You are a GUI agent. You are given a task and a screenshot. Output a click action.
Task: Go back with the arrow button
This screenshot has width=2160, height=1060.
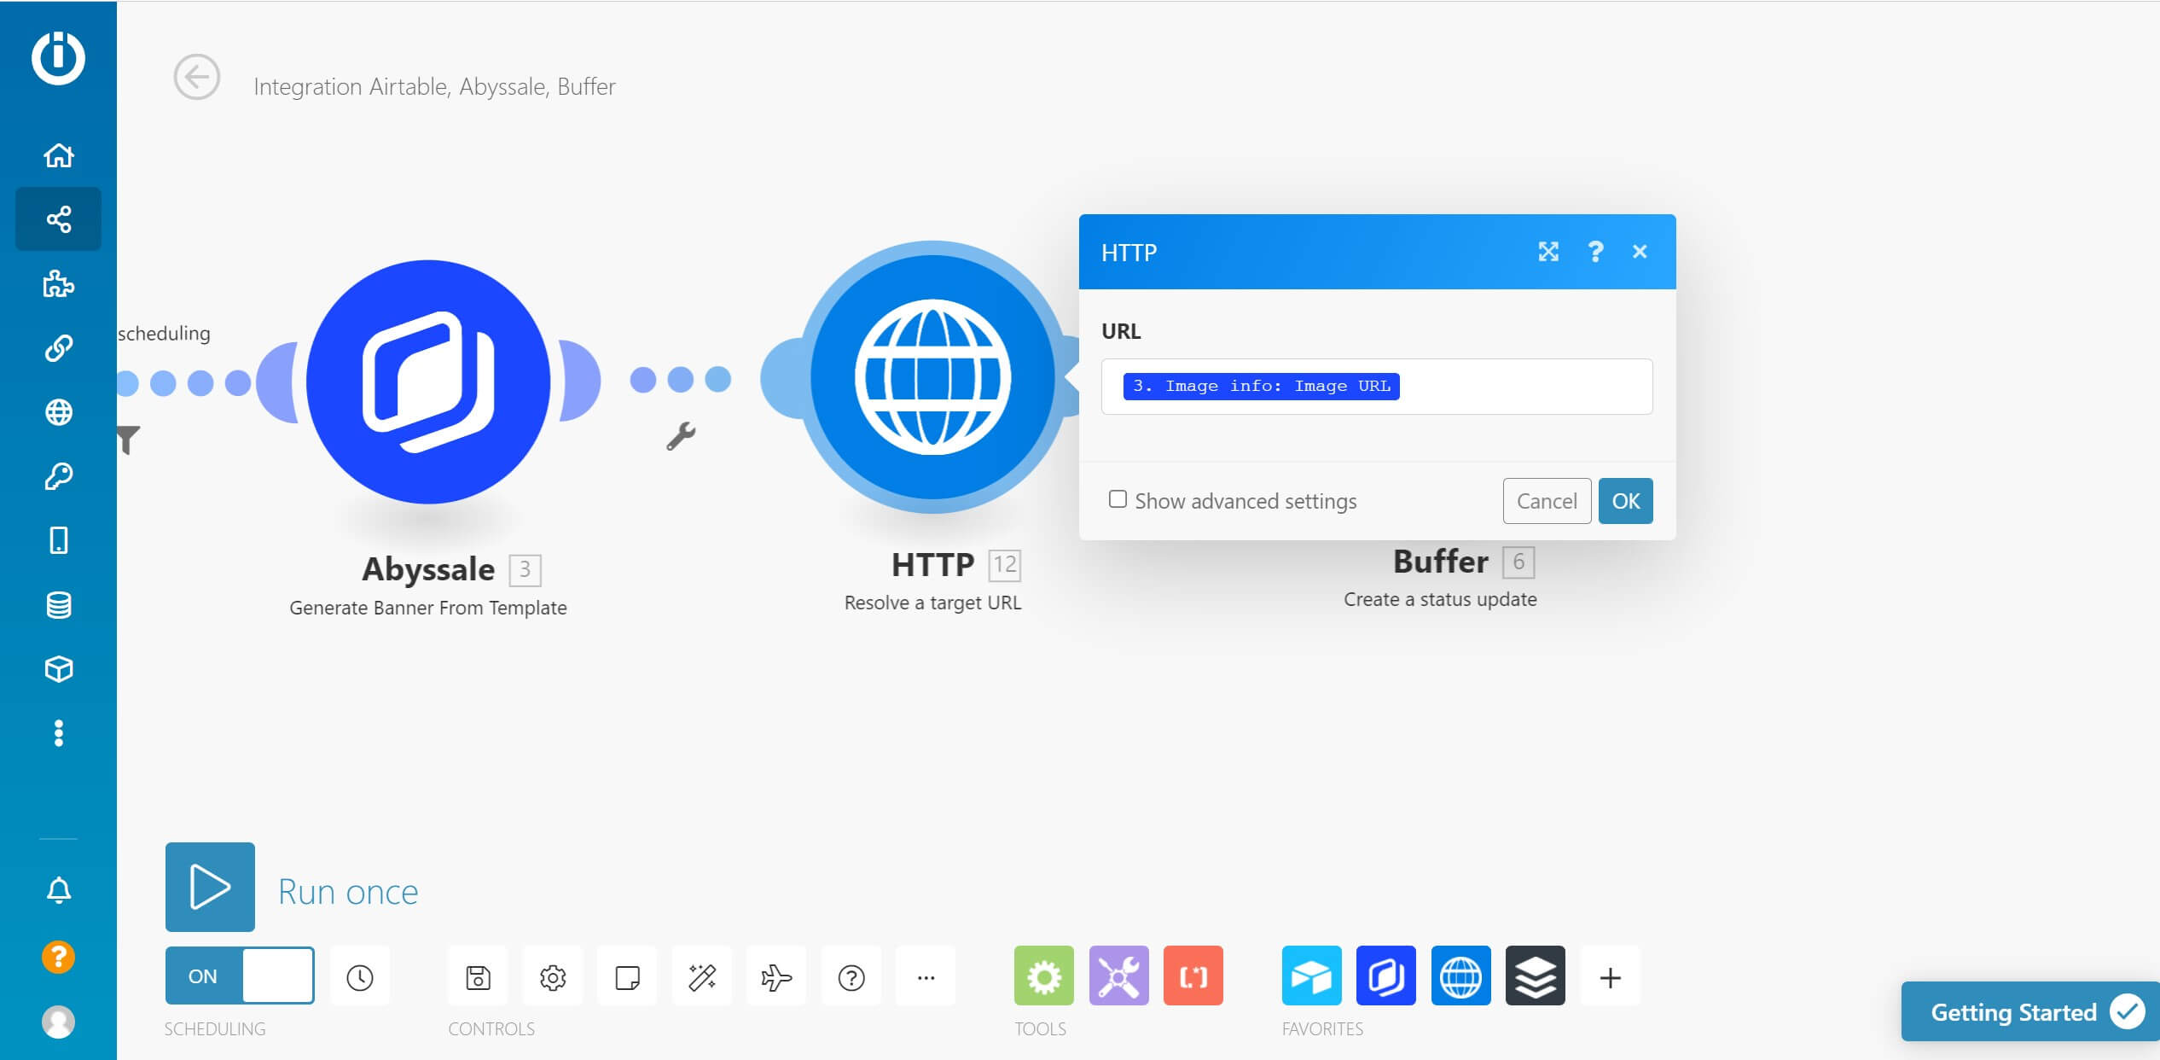pos(197,78)
